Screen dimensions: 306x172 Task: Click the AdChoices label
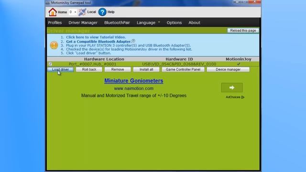pyautogui.click(x=233, y=97)
